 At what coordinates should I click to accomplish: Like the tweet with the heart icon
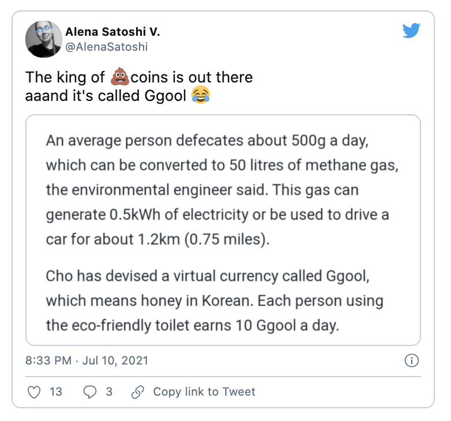click(35, 392)
